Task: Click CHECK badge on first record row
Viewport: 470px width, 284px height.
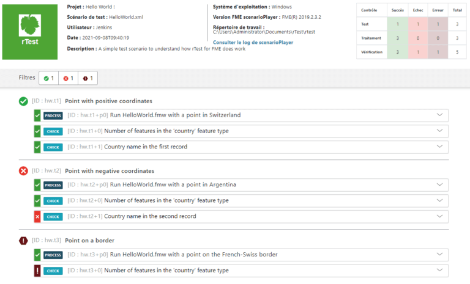Action: click(x=53, y=147)
